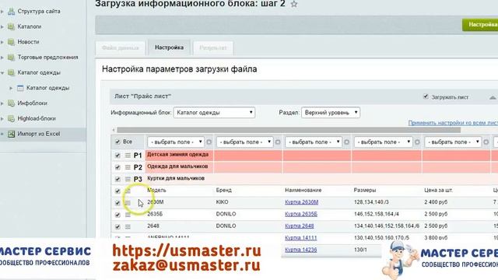
Task: Click drag handle icon of row P3
Action: point(128,179)
